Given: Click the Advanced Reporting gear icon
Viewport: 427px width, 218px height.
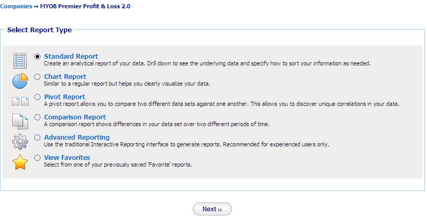Looking at the screenshot, I should click(20, 142).
